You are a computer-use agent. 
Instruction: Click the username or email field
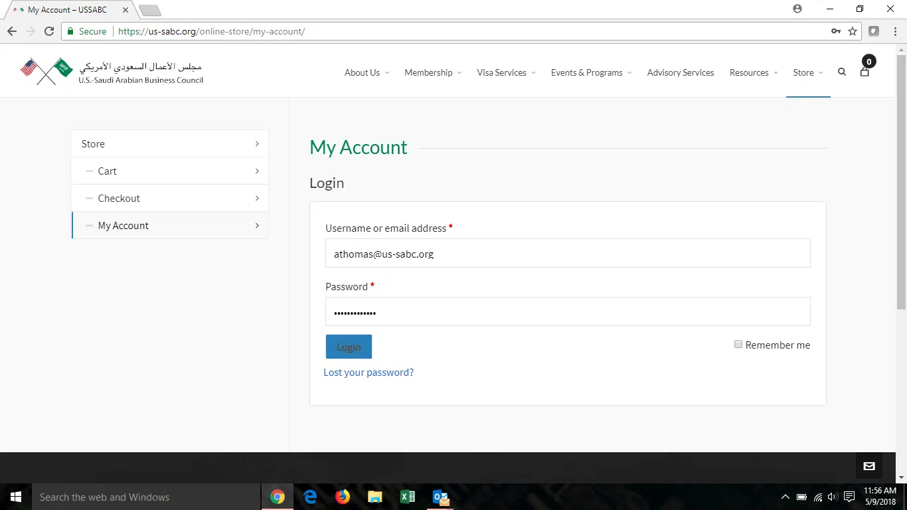[x=568, y=254]
